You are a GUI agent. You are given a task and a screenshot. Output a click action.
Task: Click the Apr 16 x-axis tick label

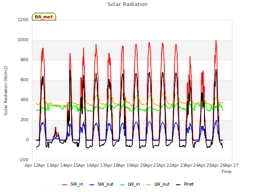85,165
